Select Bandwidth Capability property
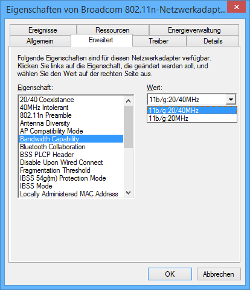Viewport: 250px width, 290px height. [x=71, y=139]
